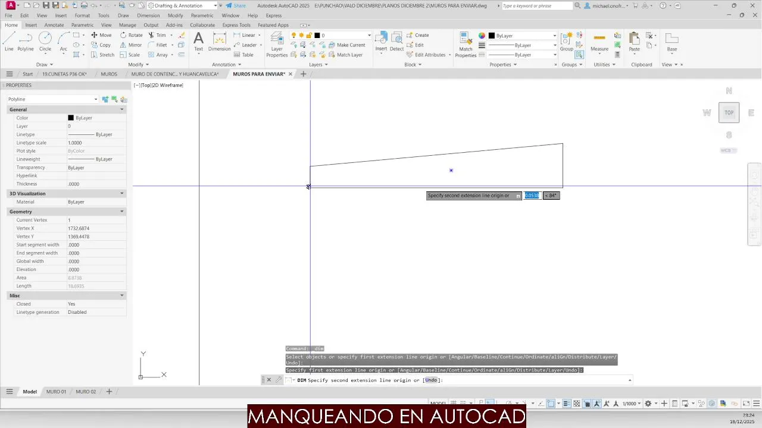Activate the Move command
Viewport: 762px width, 428px height.
click(101, 35)
